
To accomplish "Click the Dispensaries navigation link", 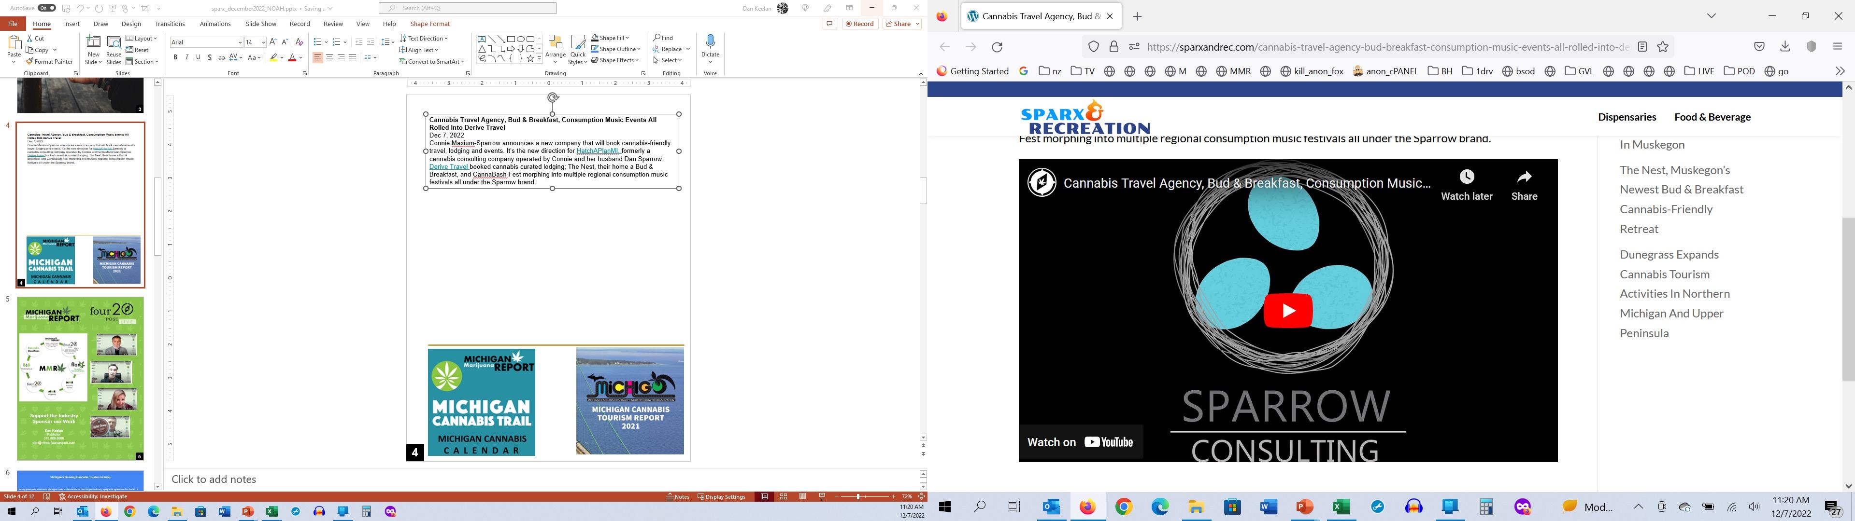I will pos(1627,117).
